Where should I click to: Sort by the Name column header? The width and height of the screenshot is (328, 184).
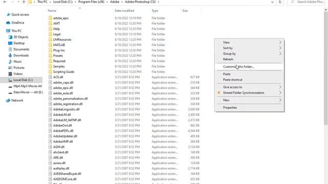point(52,11)
